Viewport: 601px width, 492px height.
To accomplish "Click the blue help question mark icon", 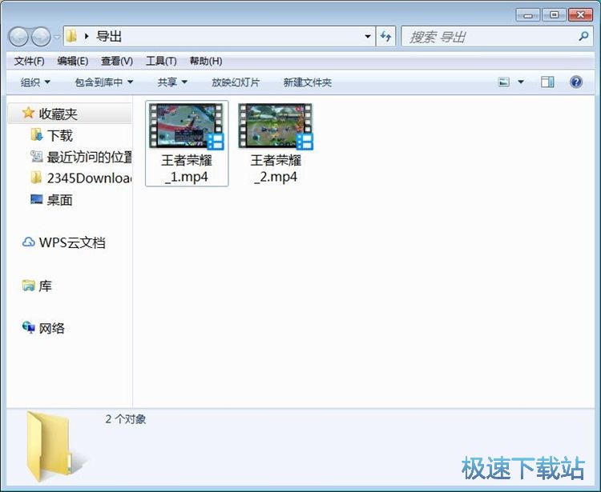I will click(x=576, y=82).
